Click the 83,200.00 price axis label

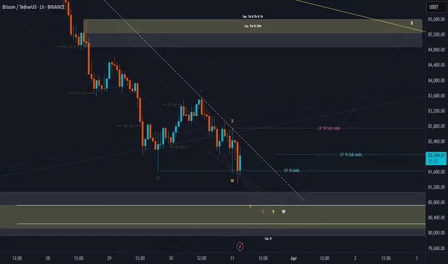[x=436, y=111]
